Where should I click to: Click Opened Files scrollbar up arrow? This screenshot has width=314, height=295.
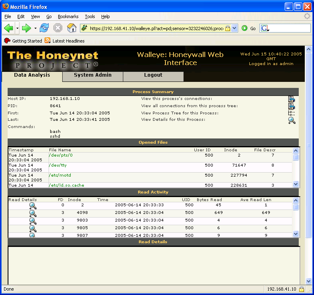296,151
